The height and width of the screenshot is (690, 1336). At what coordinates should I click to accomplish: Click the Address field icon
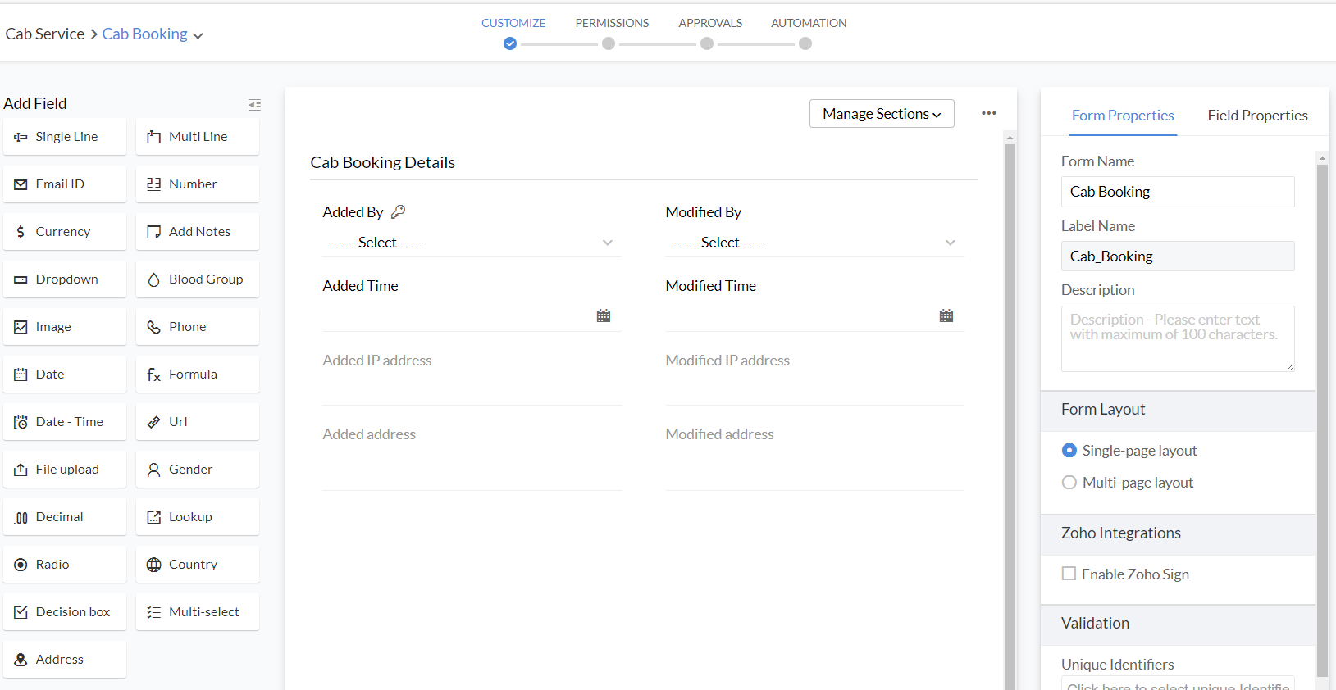pyautogui.click(x=21, y=660)
